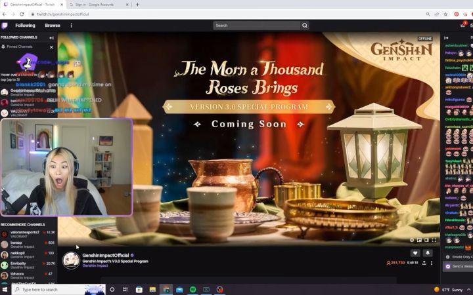Viewport: 473px width, 295px height.
Task: Toggle the notification bell for the channel
Action: click(428, 253)
